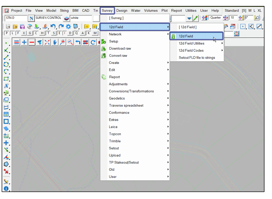272x199 pixels.
Task: Expand the Create submenu
Action: 135,63
